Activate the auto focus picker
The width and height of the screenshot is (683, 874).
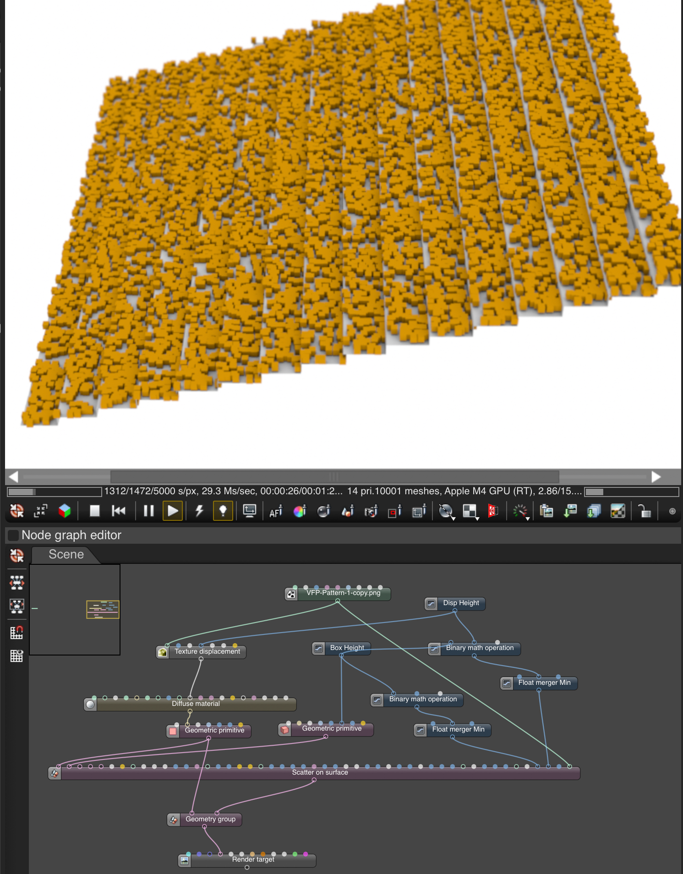coord(276,511)
